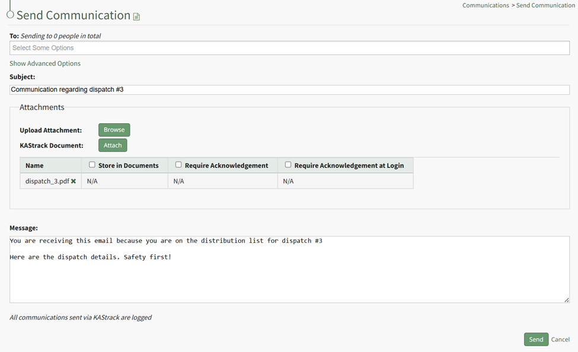The image size is (578, 352).
Task: Click the circle marker left of page title
Action: pyautogui.click(x=10, y=14)
